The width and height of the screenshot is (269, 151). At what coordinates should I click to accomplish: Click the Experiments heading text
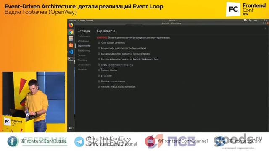pyautogui.click(x=106, y=31)
